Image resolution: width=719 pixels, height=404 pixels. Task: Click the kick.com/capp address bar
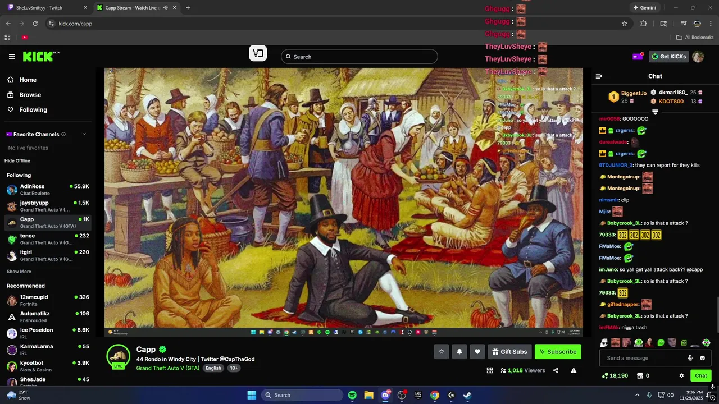click(331, 24)
